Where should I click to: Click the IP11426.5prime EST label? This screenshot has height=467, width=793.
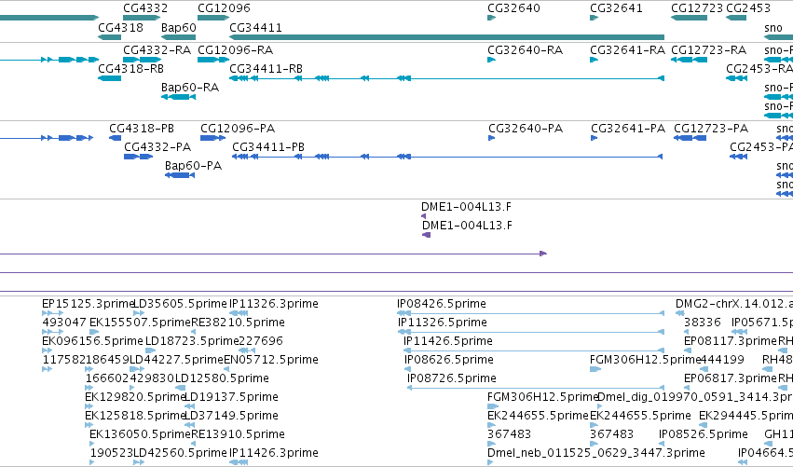(448, 341)
